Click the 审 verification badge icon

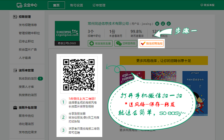coord(157,24)
